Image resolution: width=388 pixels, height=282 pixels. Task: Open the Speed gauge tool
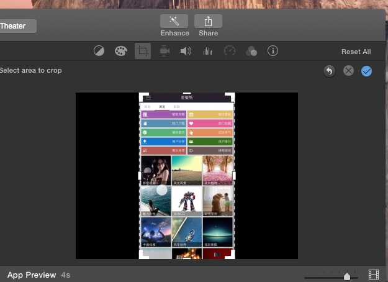[x=229, y=51]
